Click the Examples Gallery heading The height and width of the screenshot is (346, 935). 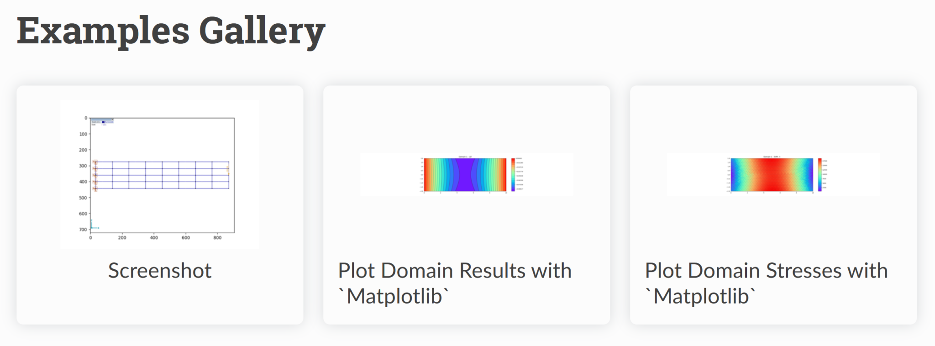point(171,31)
